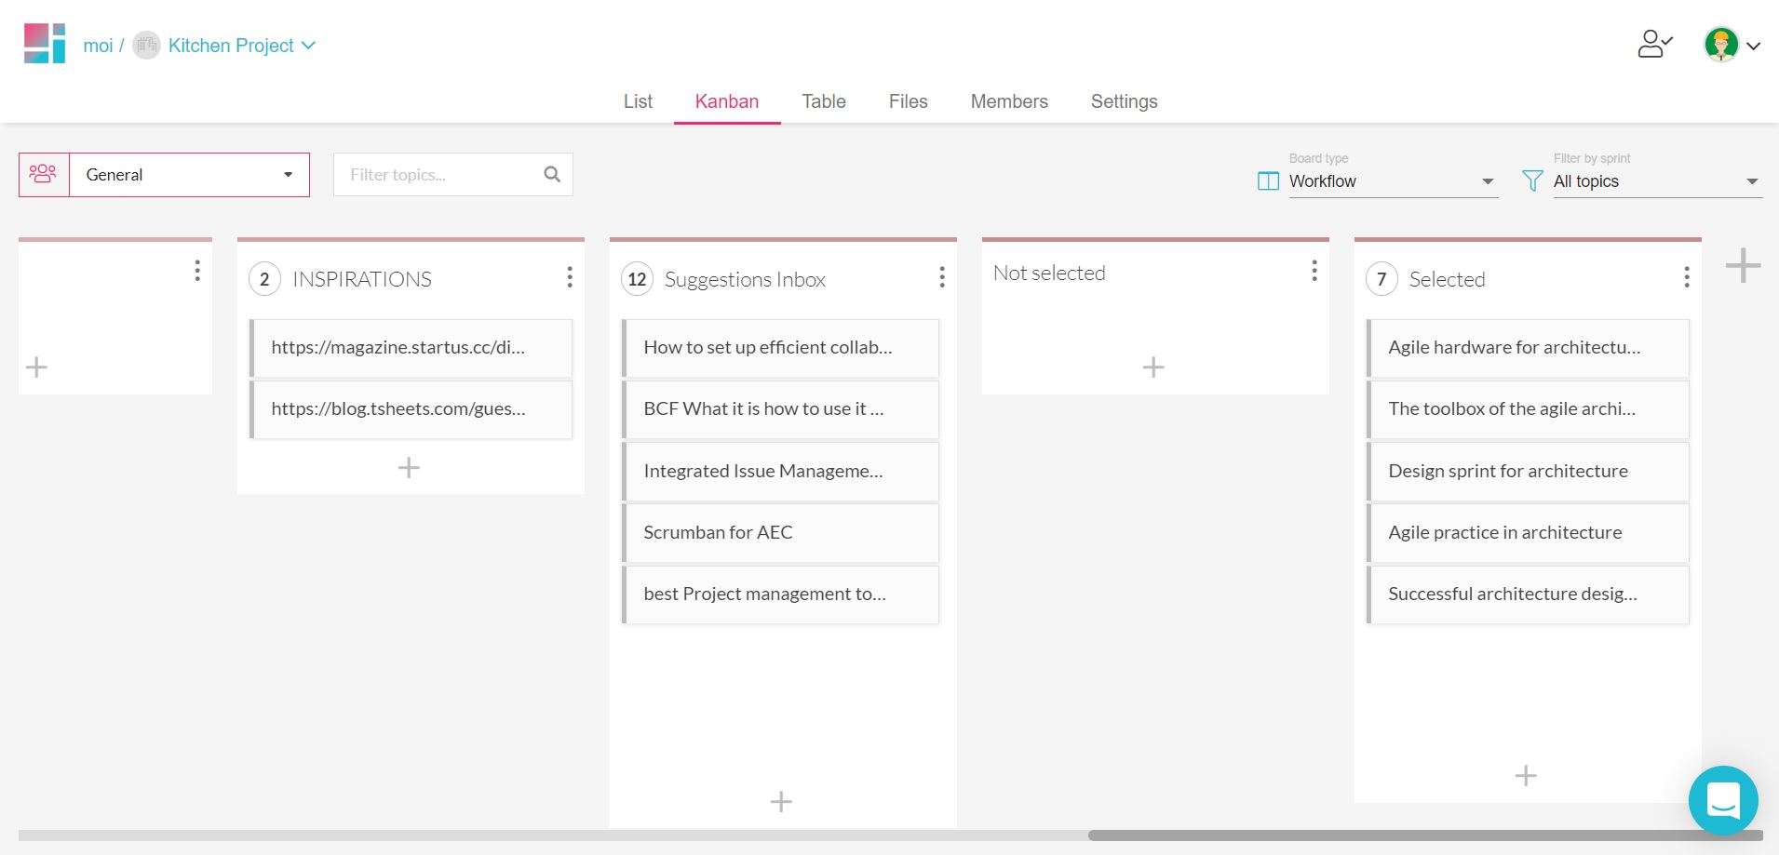Screen dimensions: 1779x855
Task: Click the team group icon beside General
Action: click(44, 174)
